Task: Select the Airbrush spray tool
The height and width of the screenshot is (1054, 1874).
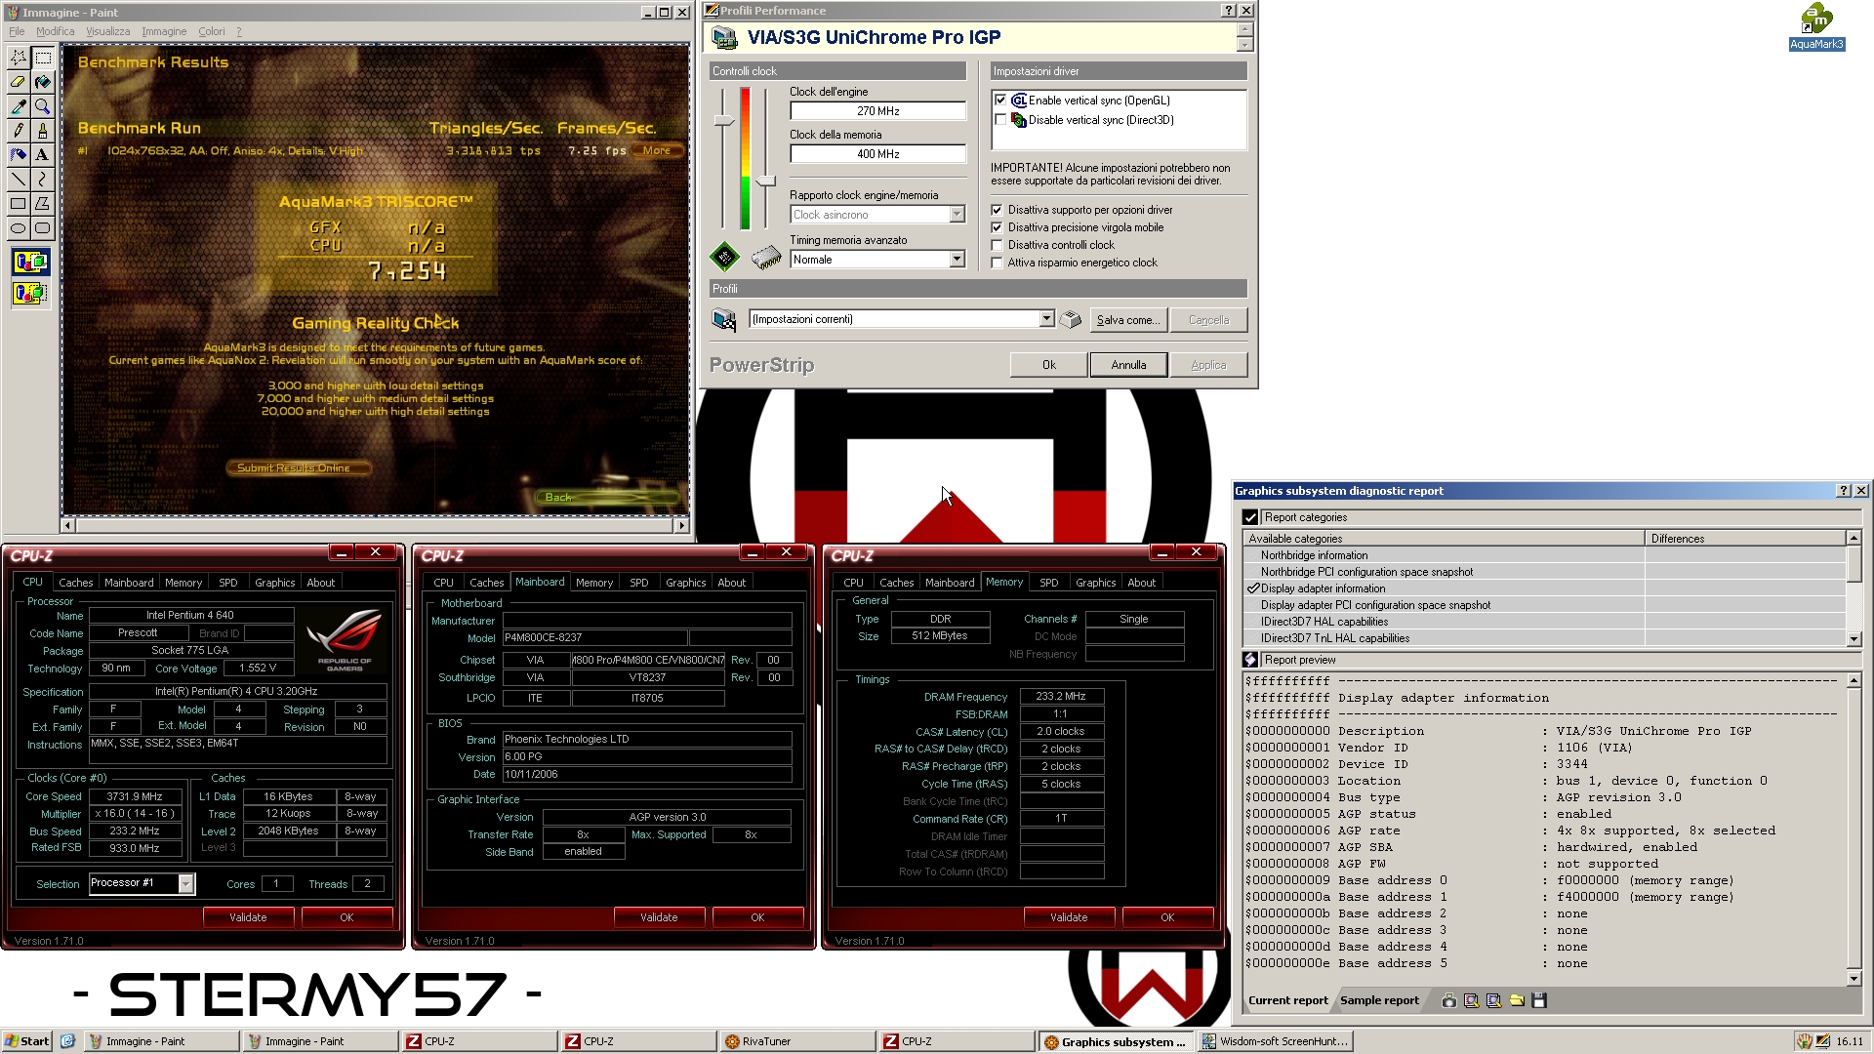Action: click(18, 155)
